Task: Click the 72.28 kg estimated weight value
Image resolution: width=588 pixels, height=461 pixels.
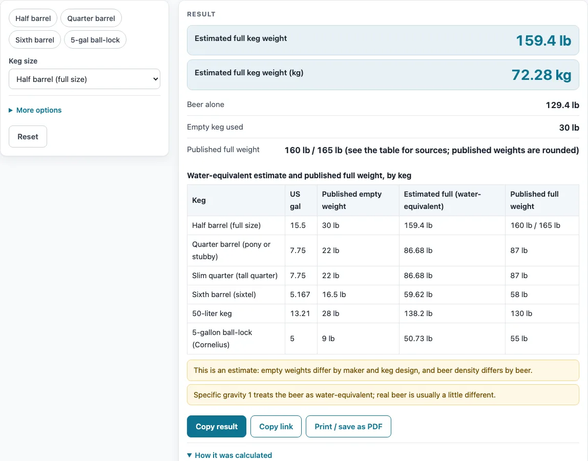Action: 541,75
